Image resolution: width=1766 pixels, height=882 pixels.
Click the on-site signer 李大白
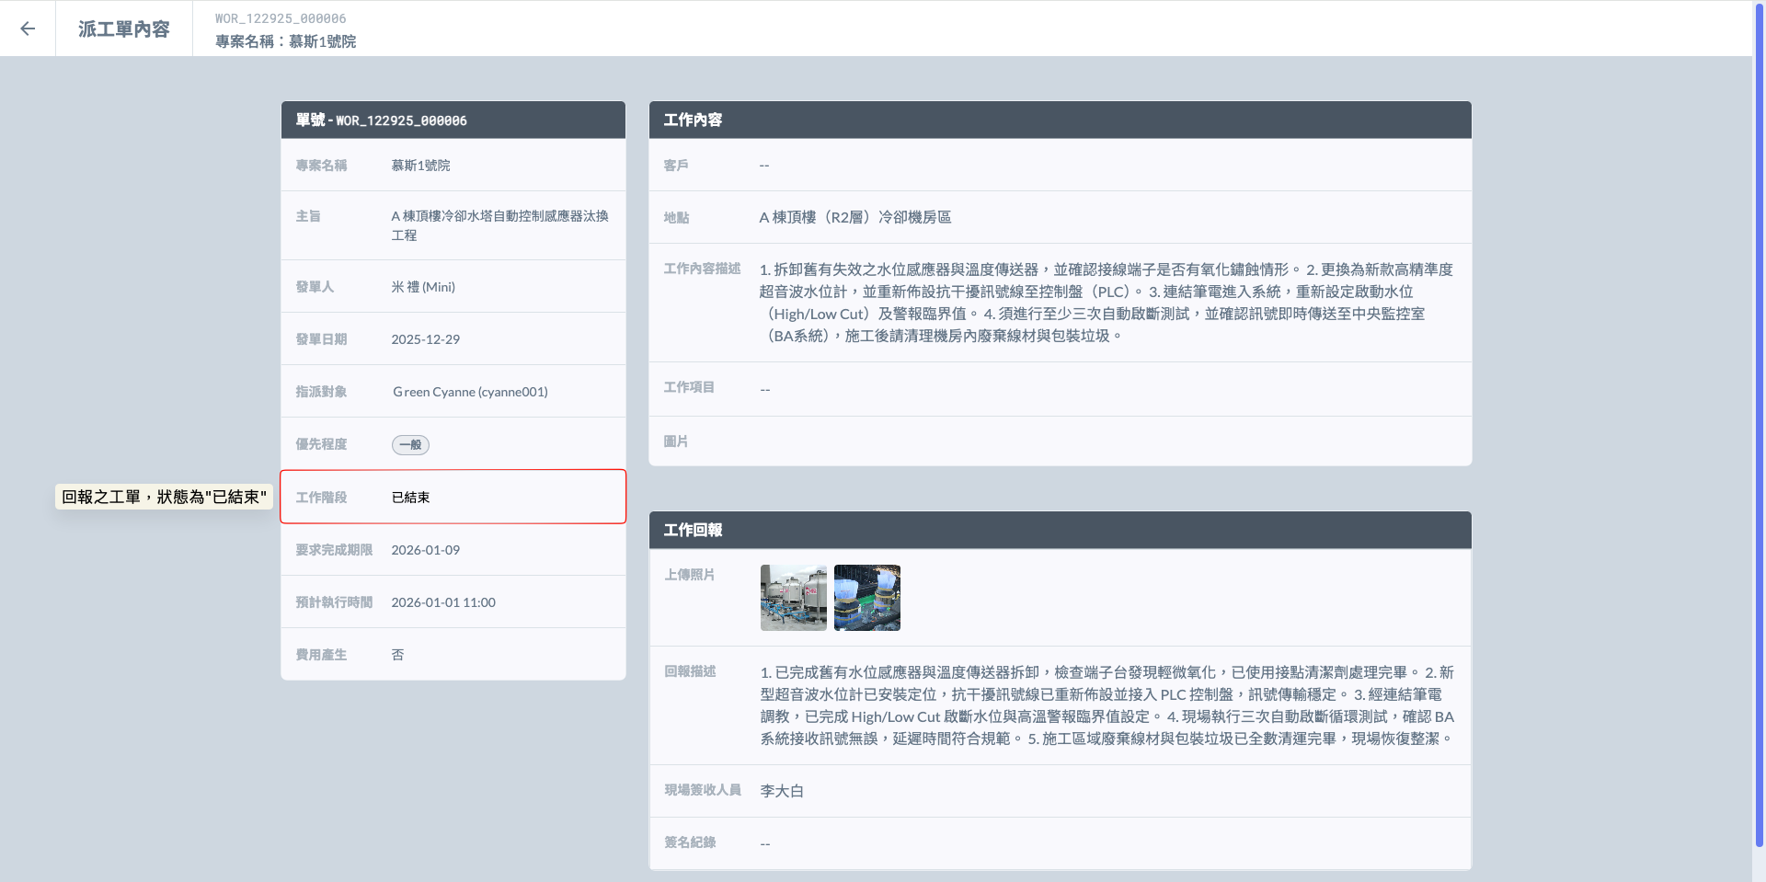pos(782,791)
